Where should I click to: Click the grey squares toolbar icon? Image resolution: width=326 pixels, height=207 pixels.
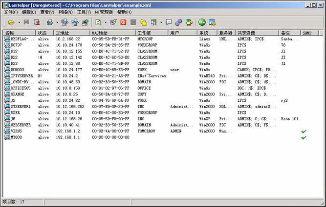pos(133,22)
